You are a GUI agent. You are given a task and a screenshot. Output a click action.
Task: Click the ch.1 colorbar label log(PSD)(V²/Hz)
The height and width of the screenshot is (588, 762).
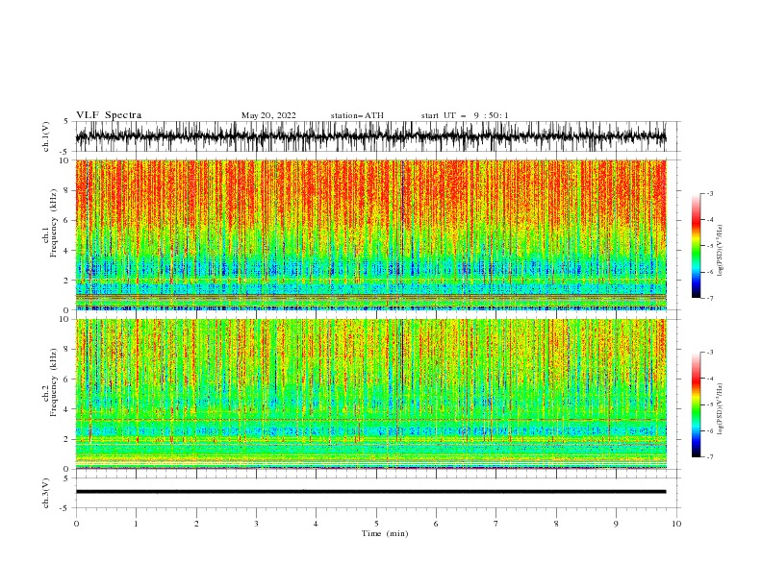point(721,252)
